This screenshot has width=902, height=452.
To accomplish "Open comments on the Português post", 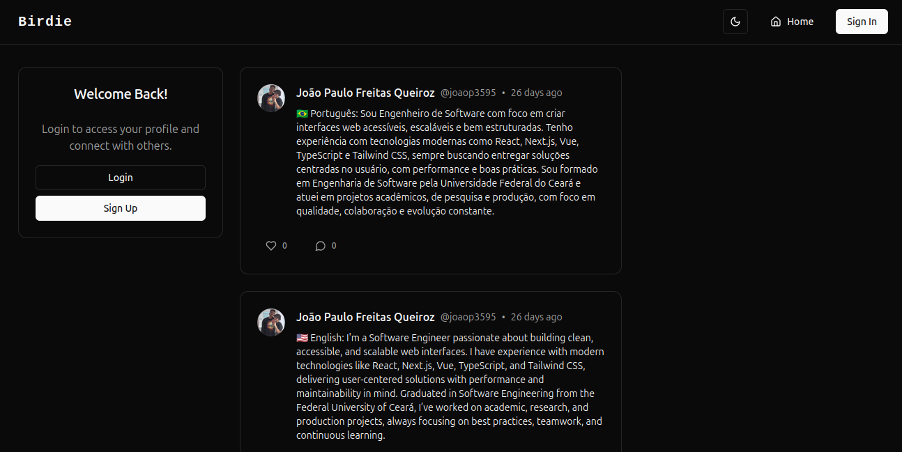I will (x=321, y=246).
